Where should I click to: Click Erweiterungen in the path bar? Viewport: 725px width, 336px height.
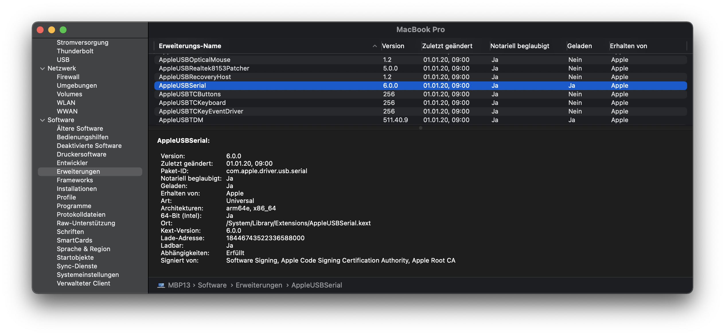(259, 285)
